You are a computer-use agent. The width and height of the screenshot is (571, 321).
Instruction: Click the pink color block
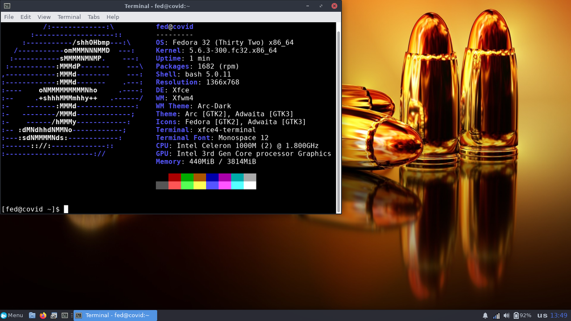coord(225,185)
